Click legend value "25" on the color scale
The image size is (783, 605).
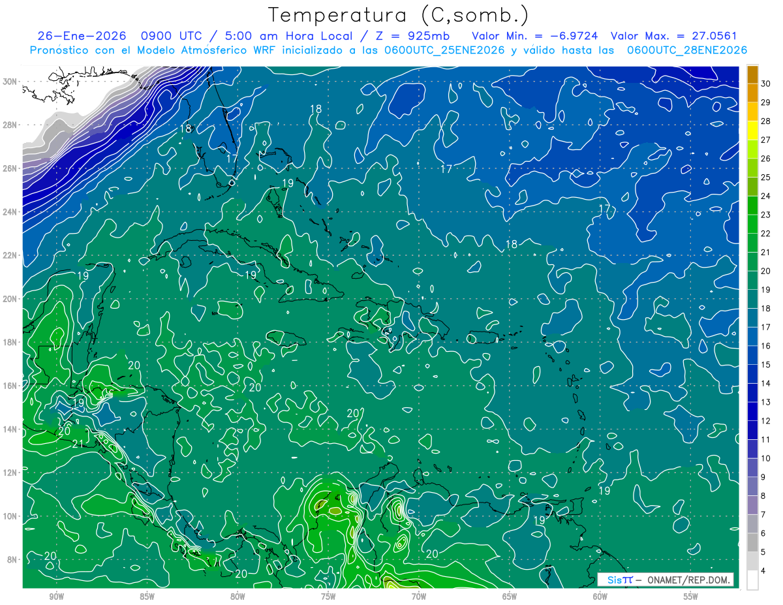(x=766, y=178)
